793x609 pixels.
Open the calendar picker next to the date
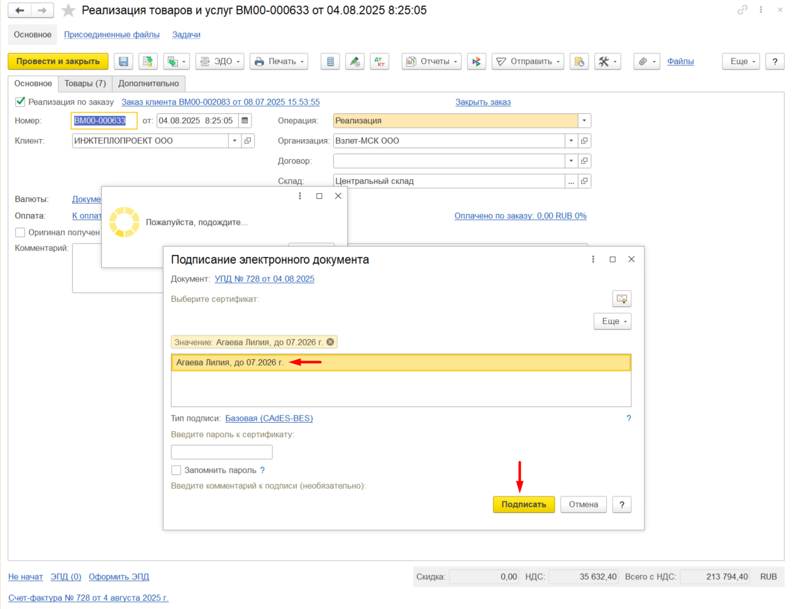click(245, 121)
